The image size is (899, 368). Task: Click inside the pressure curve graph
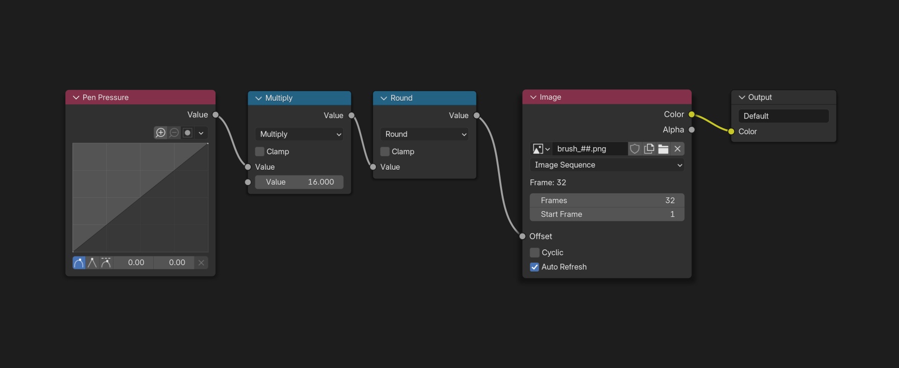tap(140, 197)
